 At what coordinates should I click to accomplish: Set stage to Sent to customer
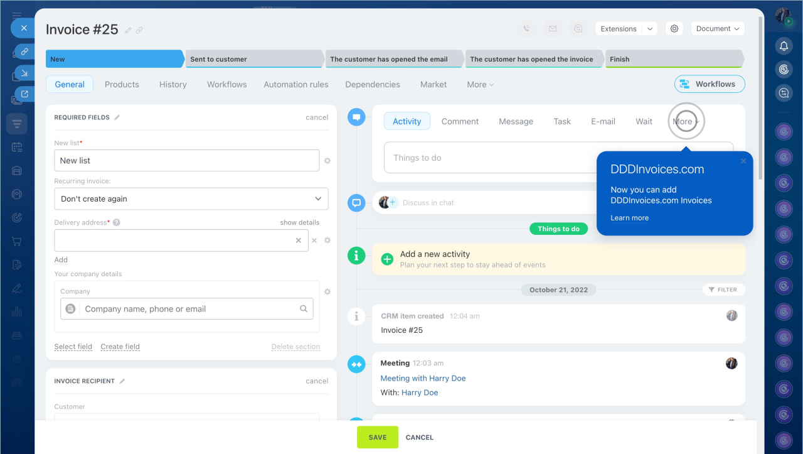tap(254, 59)
